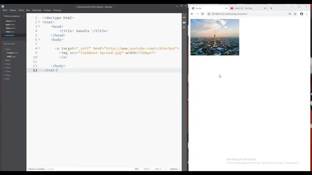Open a new Chrome tab
Image resolution: width=312 pixels, height=175 pixels.
271,8
